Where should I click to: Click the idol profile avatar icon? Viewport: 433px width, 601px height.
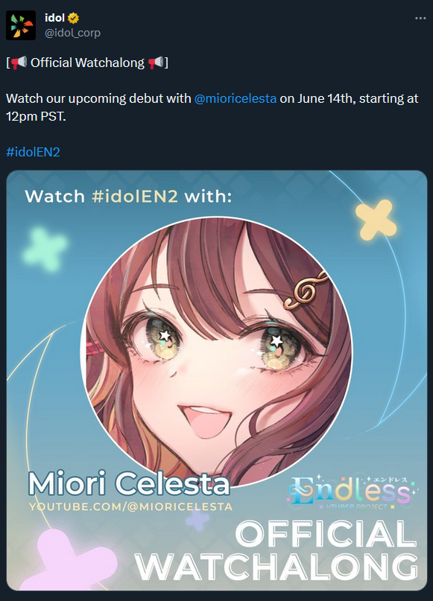pos(21,25)
